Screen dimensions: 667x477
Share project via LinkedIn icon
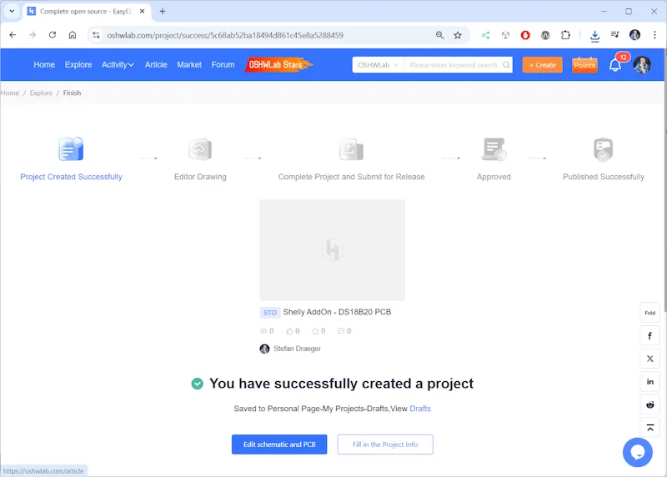(x=649, y=381)
